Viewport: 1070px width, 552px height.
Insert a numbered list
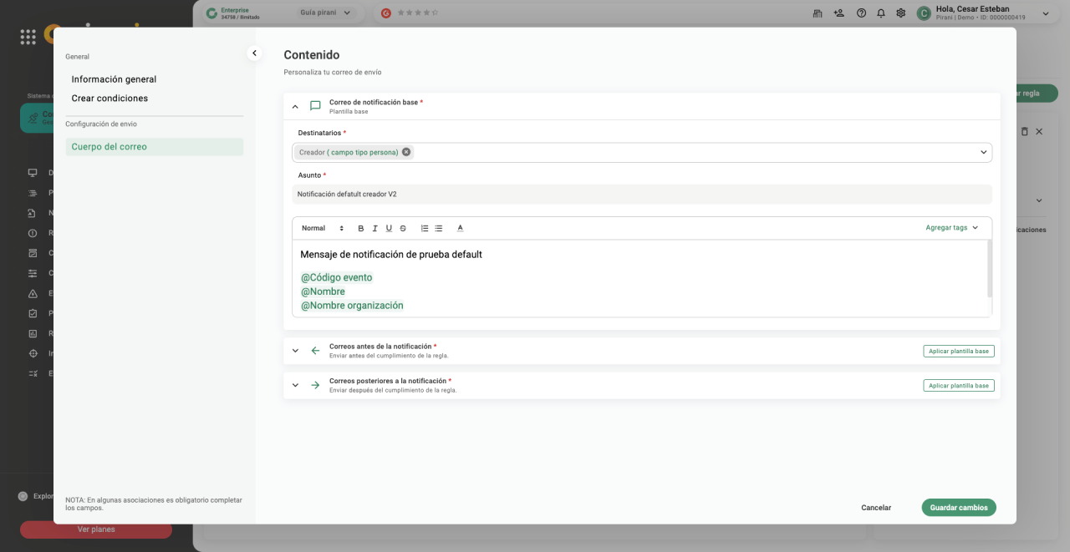[425, 228]
